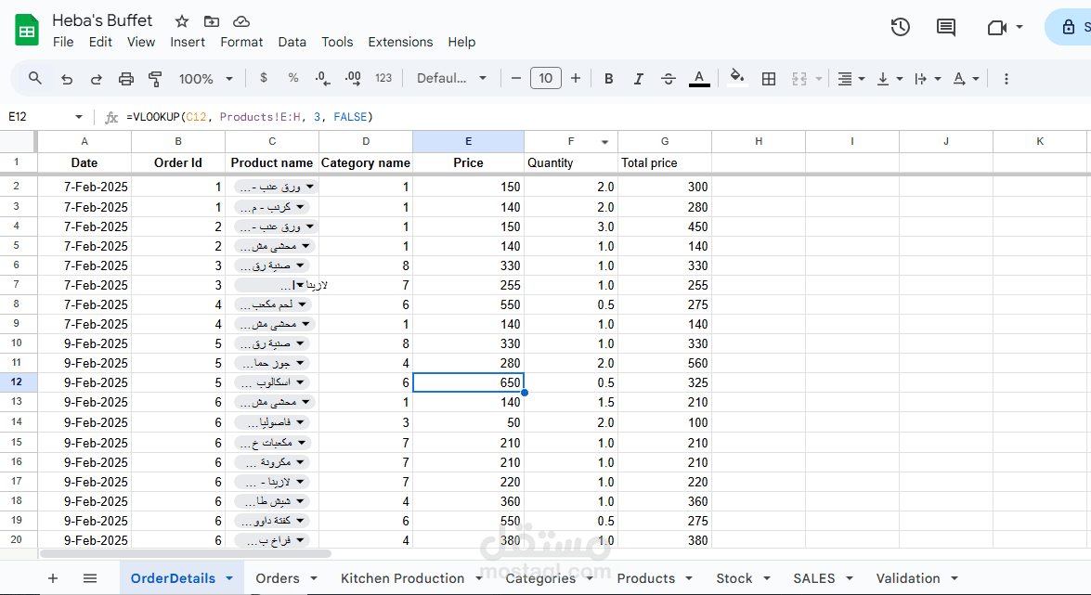The image size is (1091, 595).
Task: Open the More toolbar options menu
Action: point(1007,79)
